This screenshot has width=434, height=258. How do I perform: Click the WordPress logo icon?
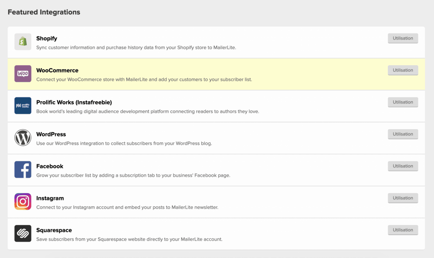[x=23, y=138]
